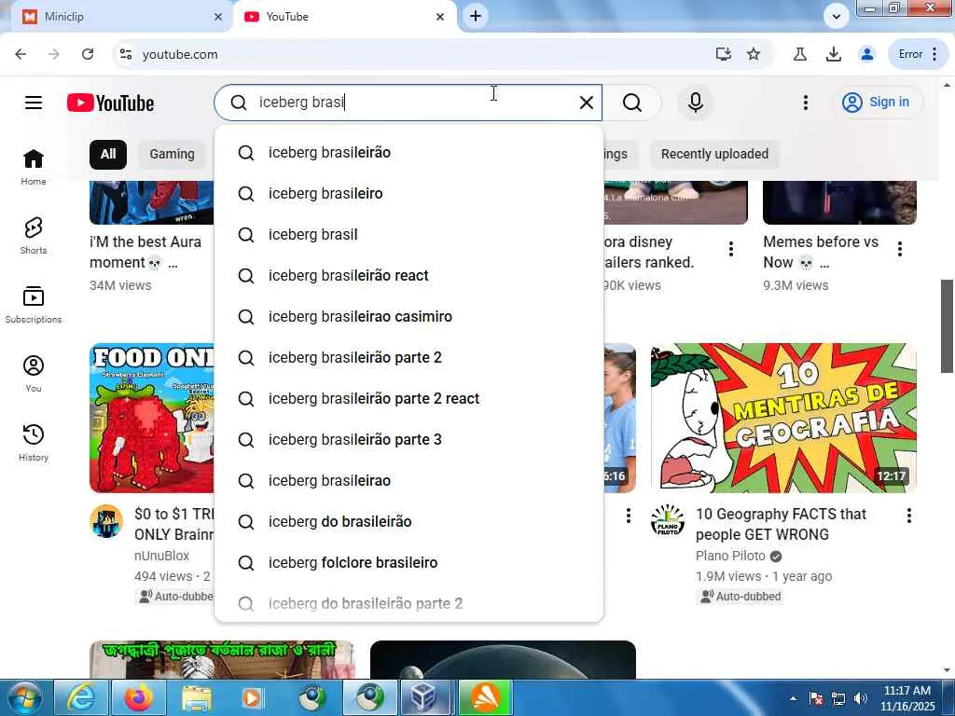
Task: Click nUnuBlox channel avatar
Action: pos(106,521)
